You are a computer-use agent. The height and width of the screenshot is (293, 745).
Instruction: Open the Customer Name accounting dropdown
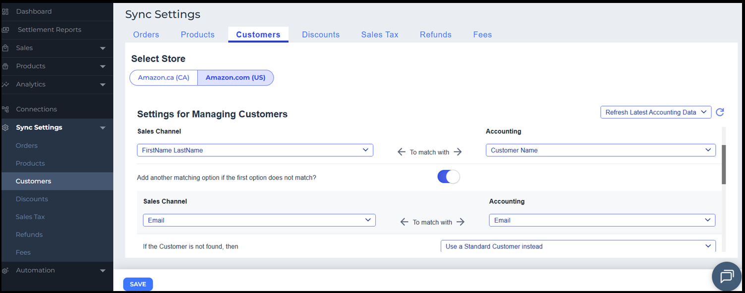[600, 150]
